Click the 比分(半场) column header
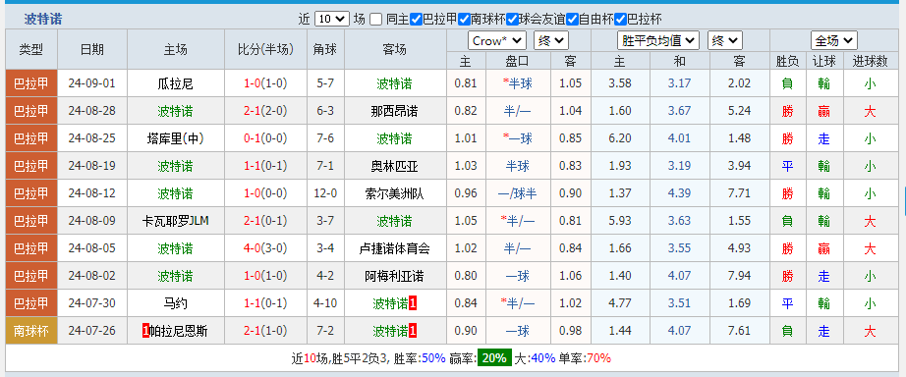This screenshot has height=377, width=906. click(x=265, y=50)
